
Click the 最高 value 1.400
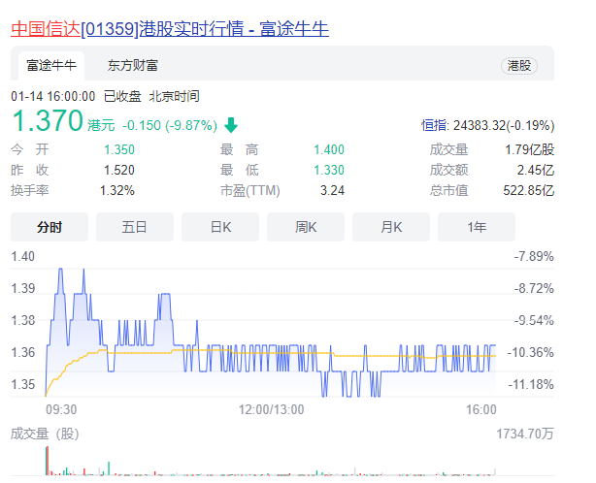329,149
